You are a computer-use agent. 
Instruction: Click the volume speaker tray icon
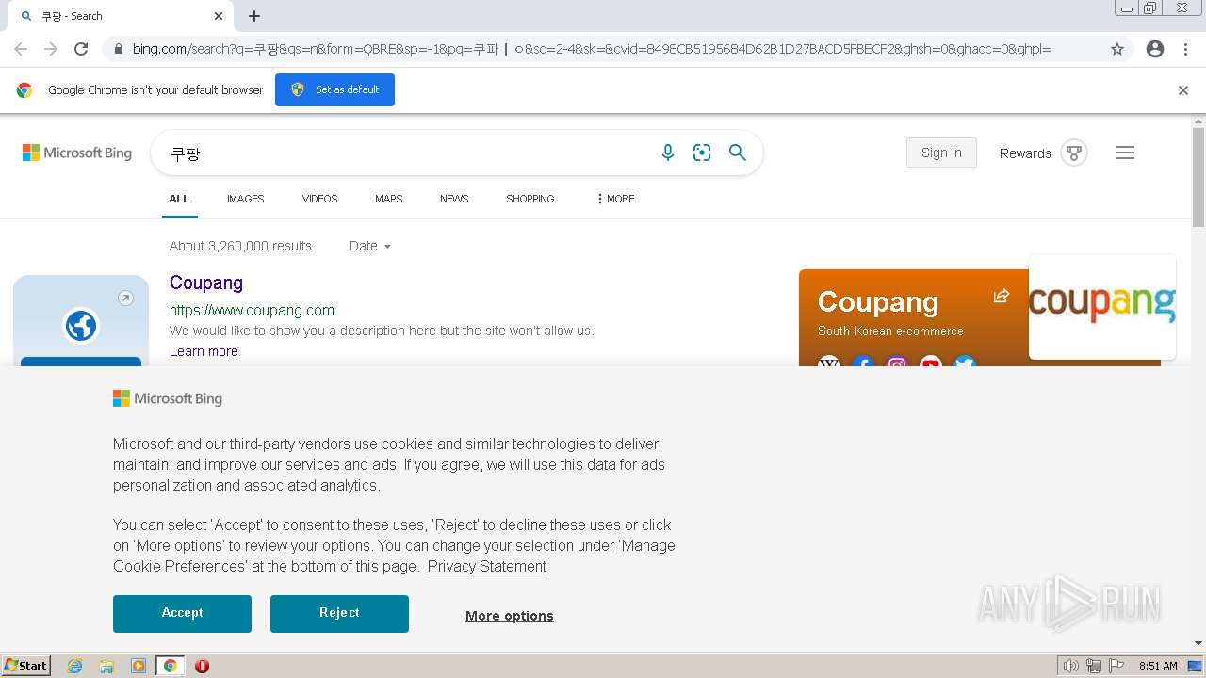(x=1071, y=666)
